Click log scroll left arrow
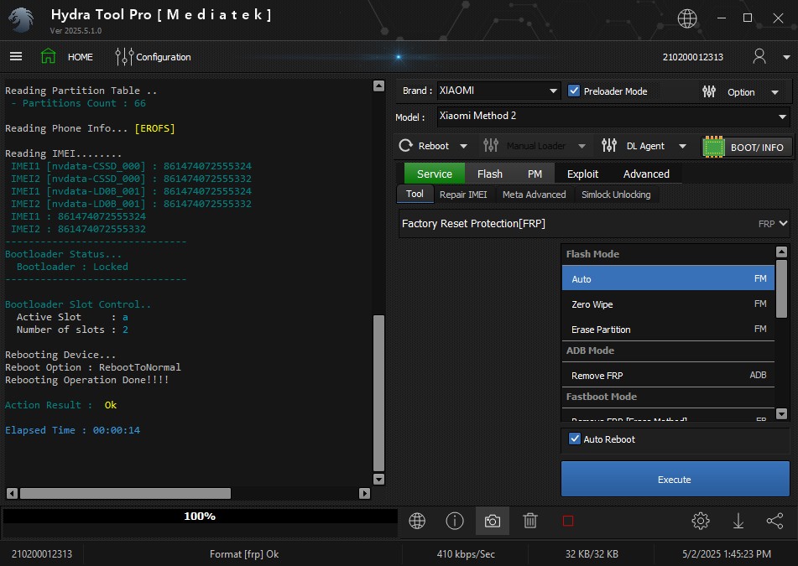The height and width of the screenshot is (566, 798). coord(12,493)
